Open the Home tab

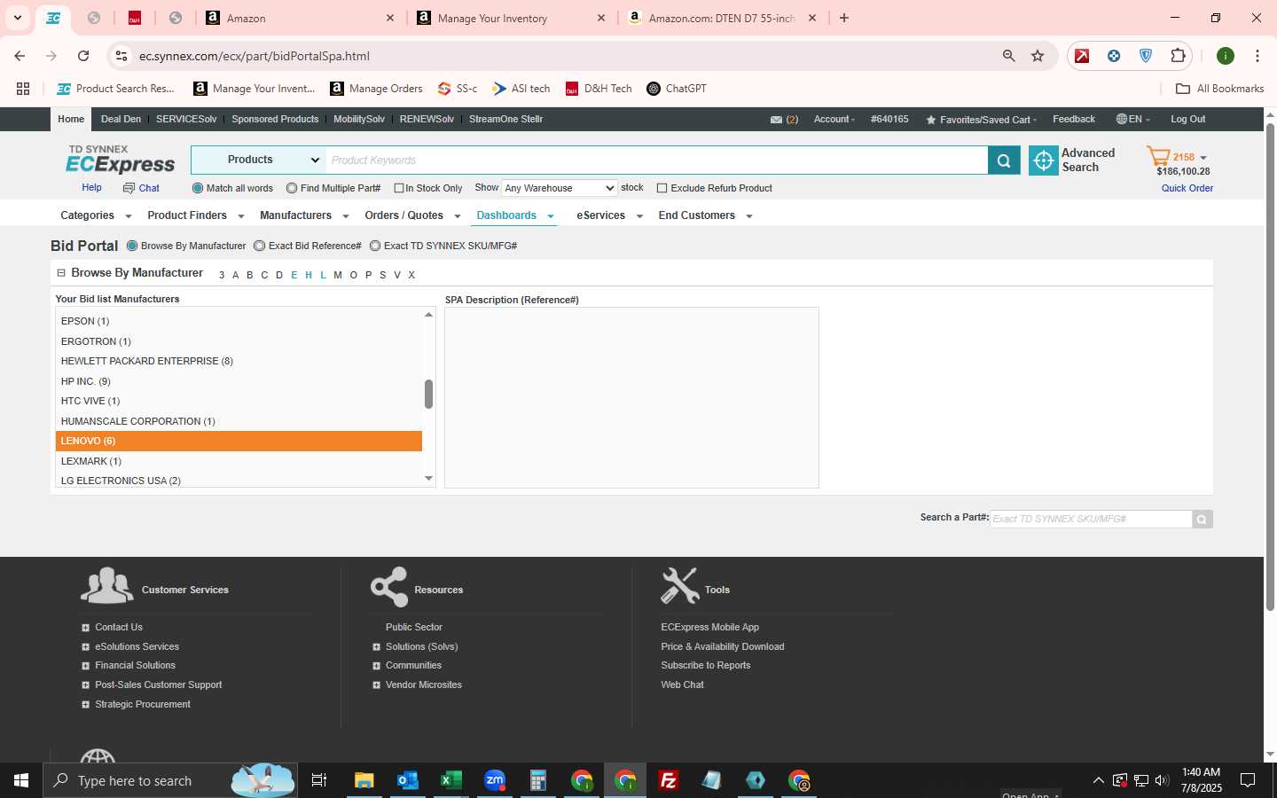point(71,119)
